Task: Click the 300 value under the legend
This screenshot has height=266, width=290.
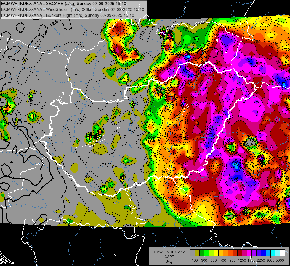Action: (204, 260)
